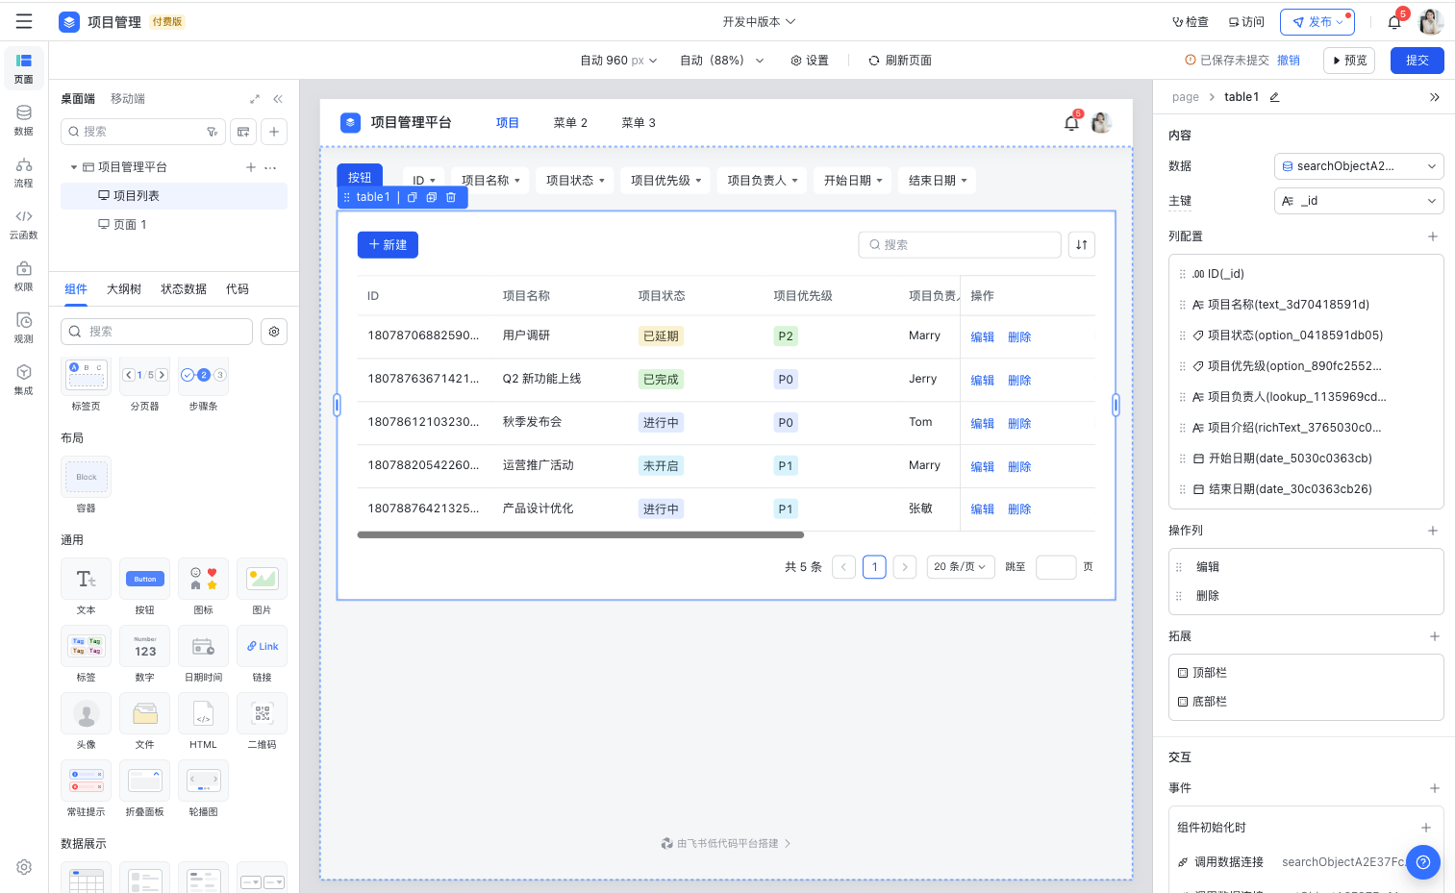The image size is (1455, 893).
Task: Click the 提交 submit button
Action: tap(1417, 61)
